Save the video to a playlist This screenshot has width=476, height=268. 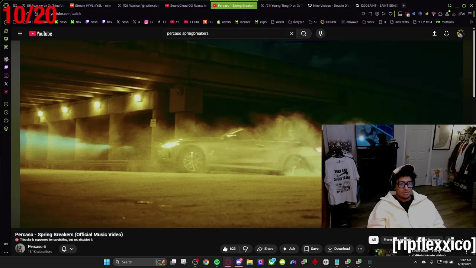tap(311, 249)
